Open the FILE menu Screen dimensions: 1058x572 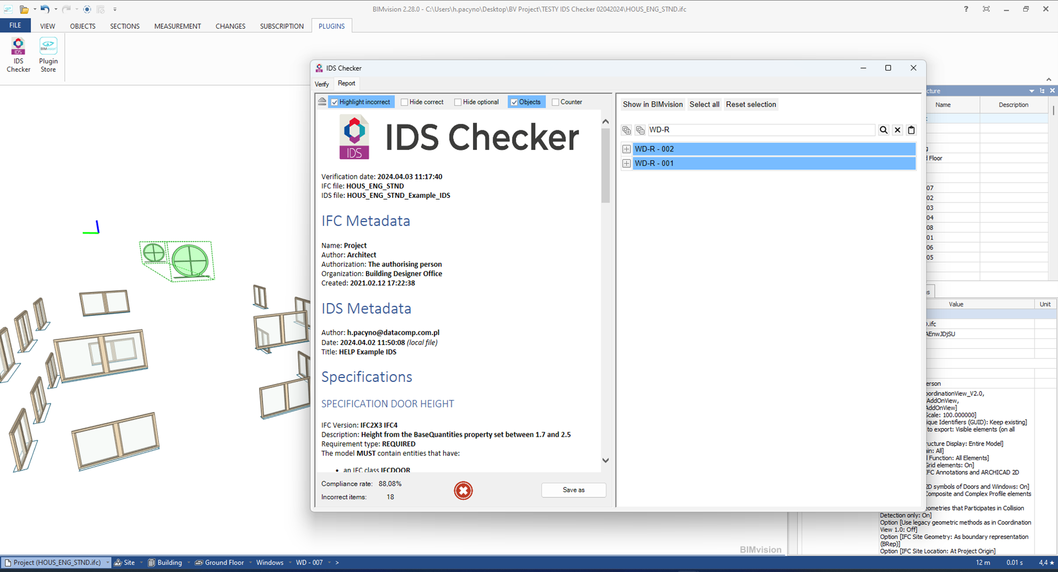(x=15, y=26)
